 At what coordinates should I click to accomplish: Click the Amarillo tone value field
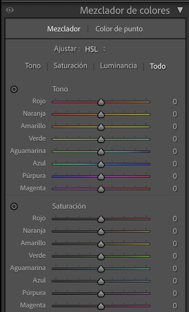(x=175, y=126)
